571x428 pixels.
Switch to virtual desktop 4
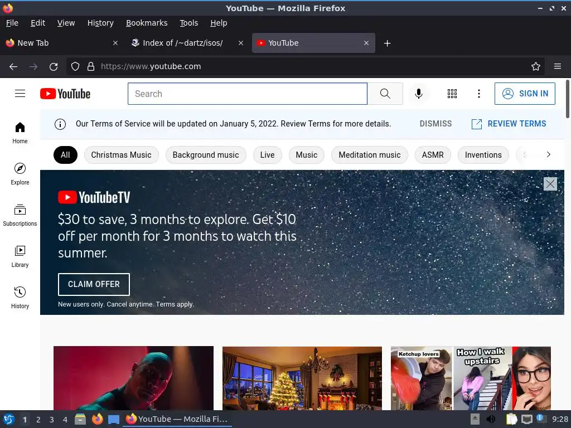65,420
